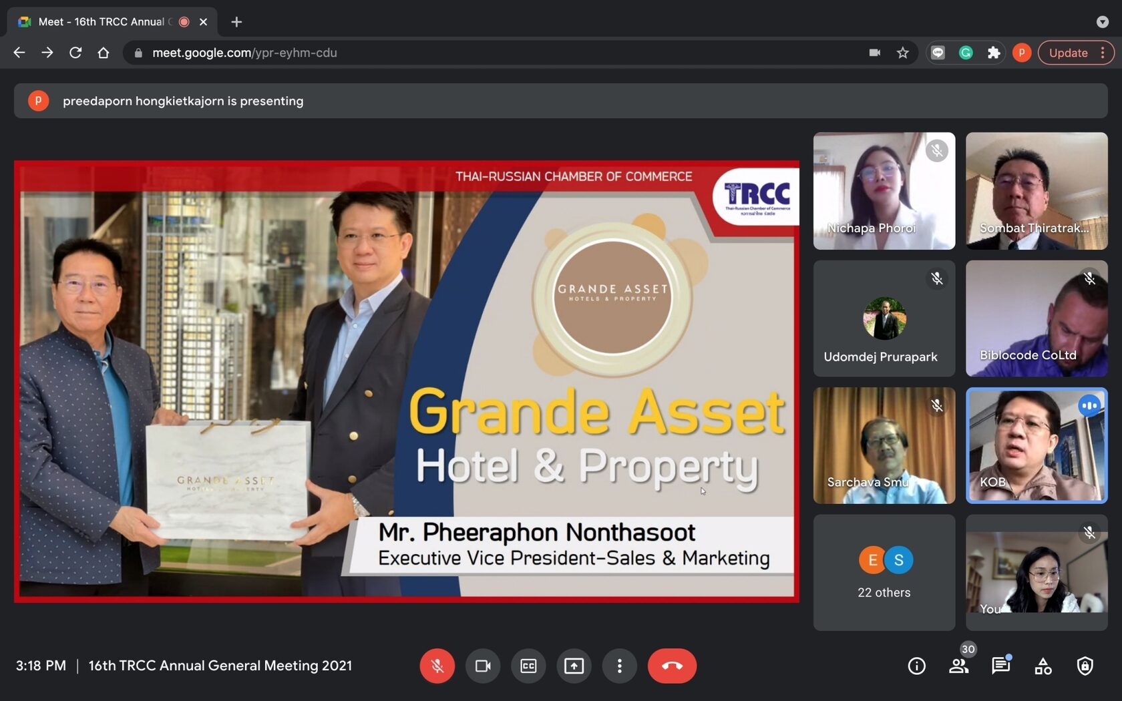The image size is (1122, 701).
Task: Go back to the previous page
Action: pos(19,53)
